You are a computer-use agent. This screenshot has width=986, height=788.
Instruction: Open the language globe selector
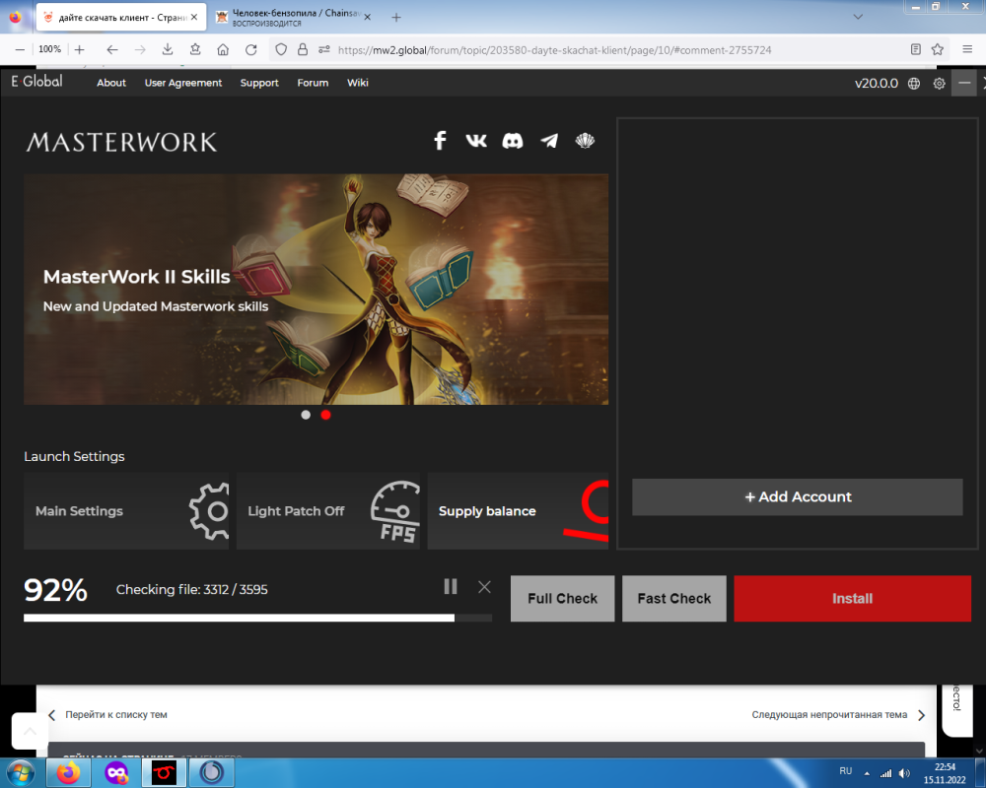914,84
